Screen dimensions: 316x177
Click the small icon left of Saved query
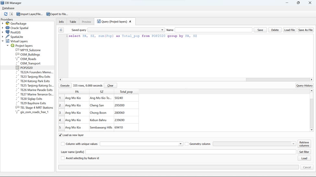coord(61,30)
